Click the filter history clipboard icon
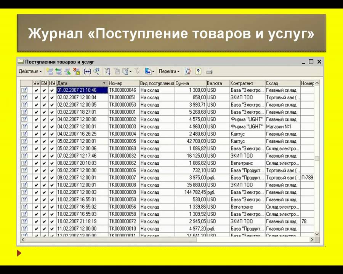The width and height of the screenshot is (343, 274). [126, 72]
